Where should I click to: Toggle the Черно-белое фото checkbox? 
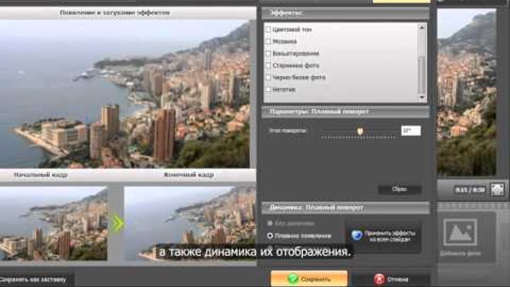pos(268,77)
